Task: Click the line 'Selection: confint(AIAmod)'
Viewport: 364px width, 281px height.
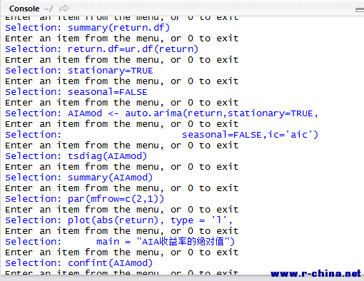Action: click(79, 263)
